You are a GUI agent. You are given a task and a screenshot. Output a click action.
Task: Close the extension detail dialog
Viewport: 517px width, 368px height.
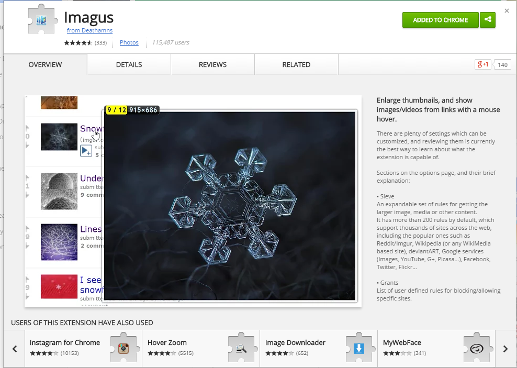507,11
